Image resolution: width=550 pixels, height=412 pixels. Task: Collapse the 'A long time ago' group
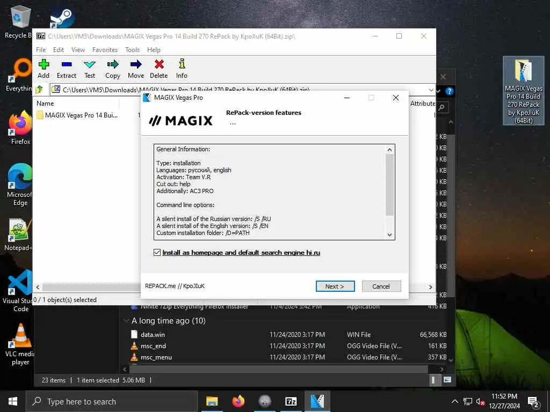tap(126, 321)
